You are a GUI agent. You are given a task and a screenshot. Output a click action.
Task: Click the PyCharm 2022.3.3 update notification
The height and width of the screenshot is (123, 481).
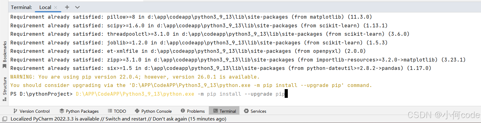118,119
